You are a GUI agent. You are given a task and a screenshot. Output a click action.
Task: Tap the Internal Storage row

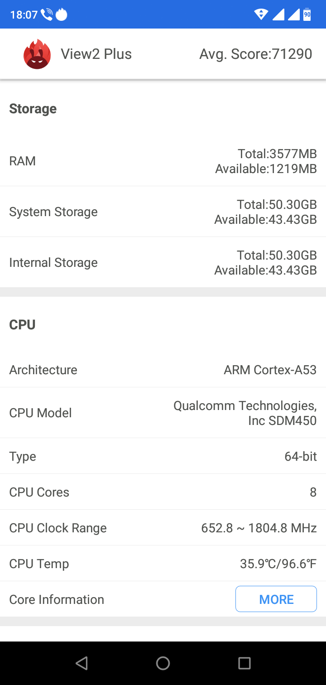163,262
